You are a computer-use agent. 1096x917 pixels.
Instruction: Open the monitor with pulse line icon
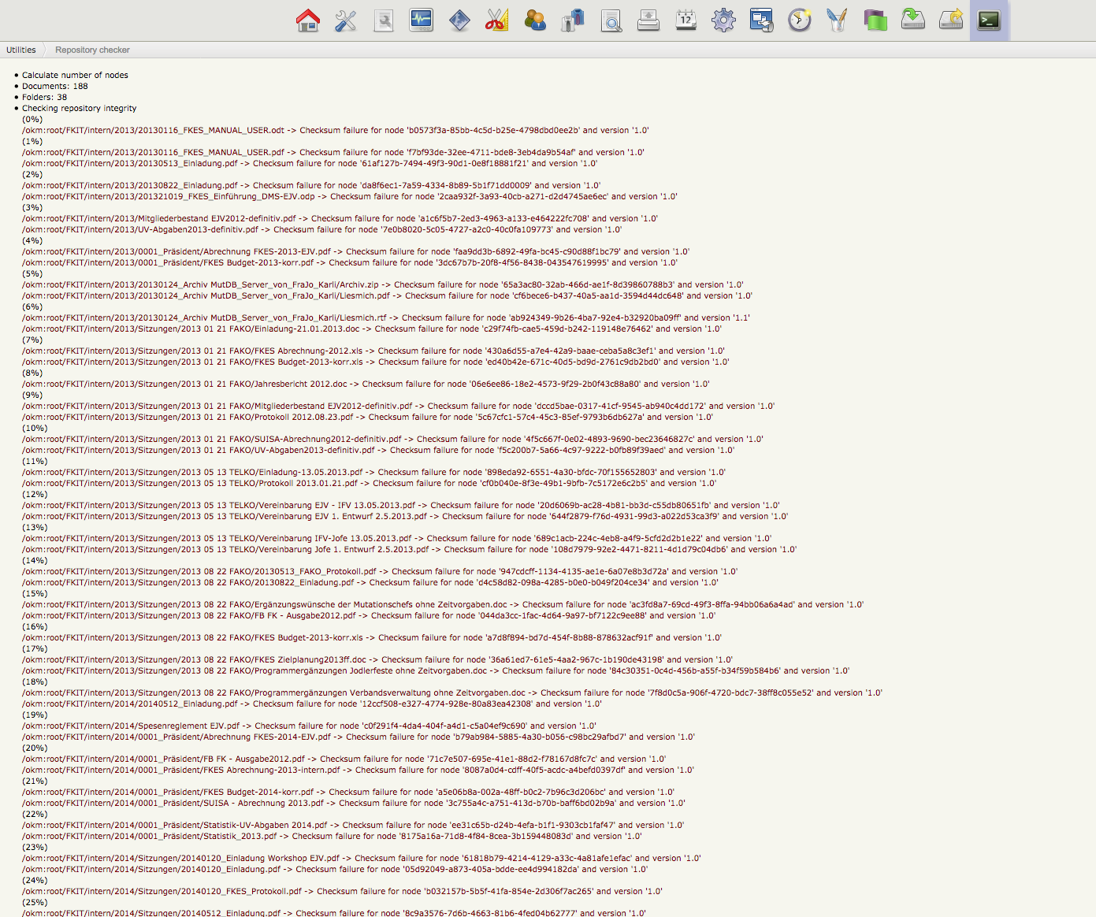click(x=422, y=20)
